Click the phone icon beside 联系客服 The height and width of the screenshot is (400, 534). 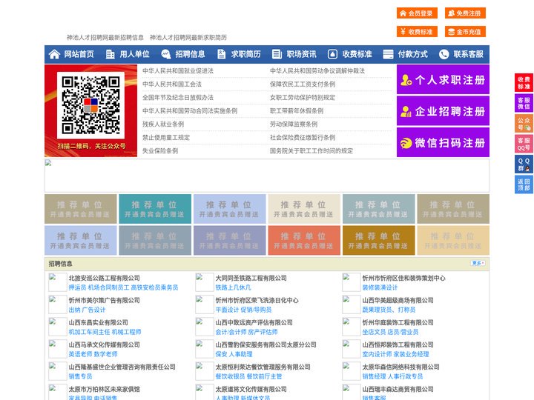pos(444,54)
